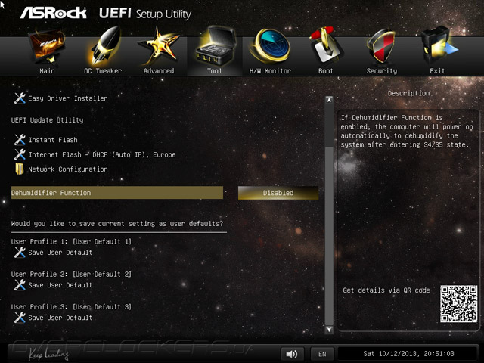Switch to Security tab label
The height and width of the screenshot is (363, 484).
click(382, 71)
